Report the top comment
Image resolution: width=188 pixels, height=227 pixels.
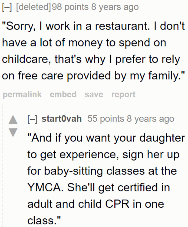(x=123, y=94)
